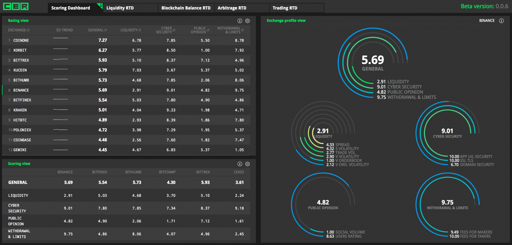Open the Liquidity RTD tab
This screenshot has width=512, height=245.
pos(131,8)
